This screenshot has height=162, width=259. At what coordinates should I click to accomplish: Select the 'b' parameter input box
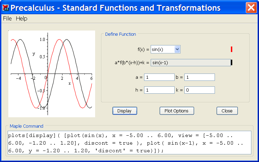pyautogui.click(x=199, y=77)
